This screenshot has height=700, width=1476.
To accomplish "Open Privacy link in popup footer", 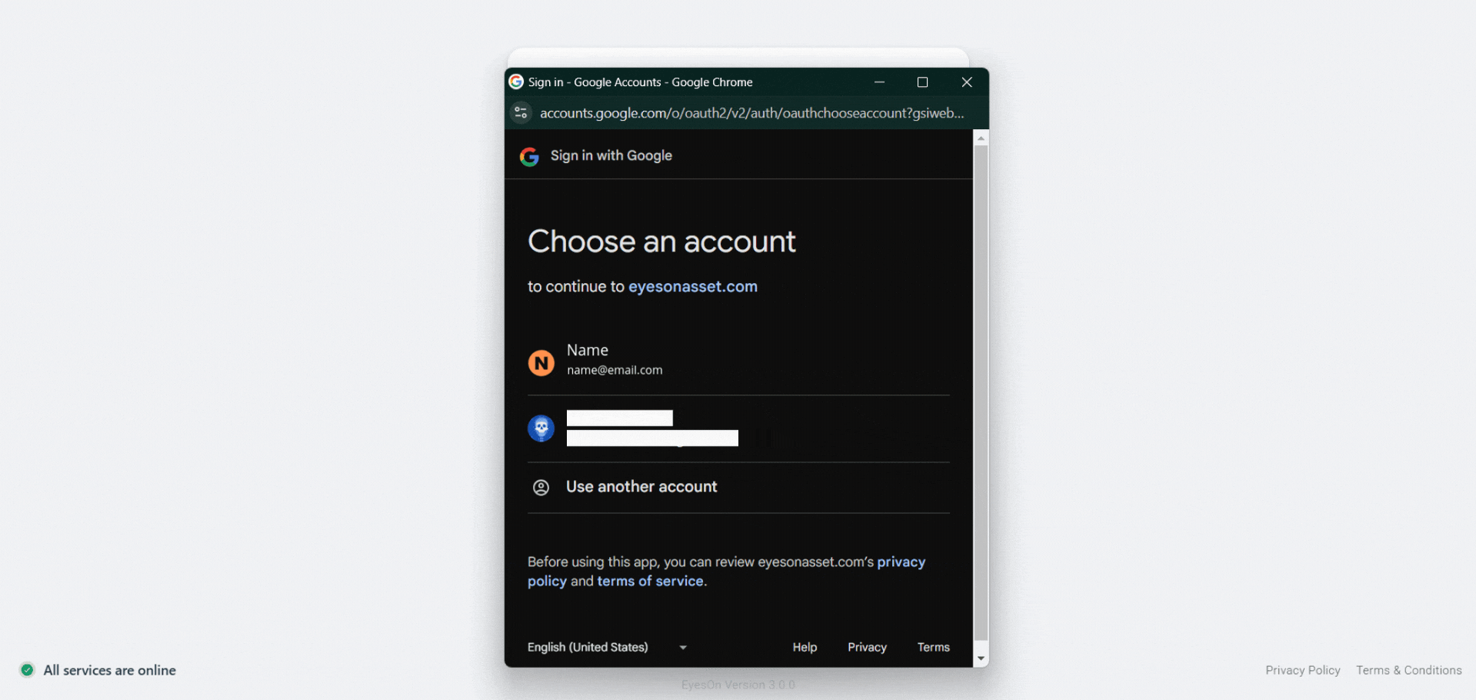I will (867, 647).
